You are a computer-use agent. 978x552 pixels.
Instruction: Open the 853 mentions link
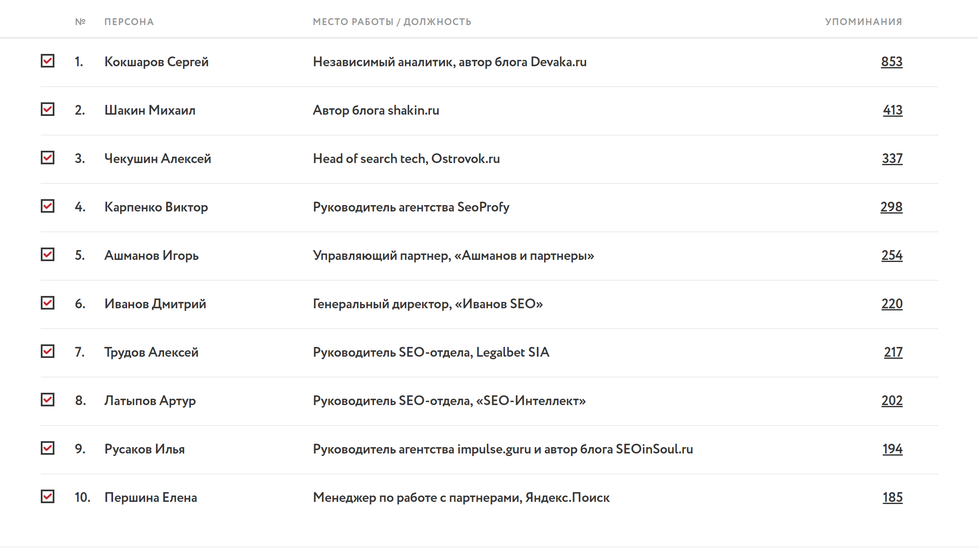coord(891,62)
